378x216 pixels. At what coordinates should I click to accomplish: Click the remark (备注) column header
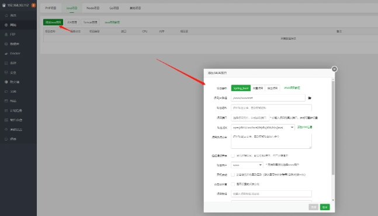point(339,32)
